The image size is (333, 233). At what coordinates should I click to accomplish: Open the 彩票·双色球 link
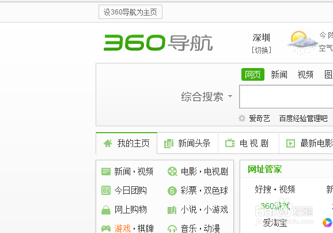pos(205,191)
